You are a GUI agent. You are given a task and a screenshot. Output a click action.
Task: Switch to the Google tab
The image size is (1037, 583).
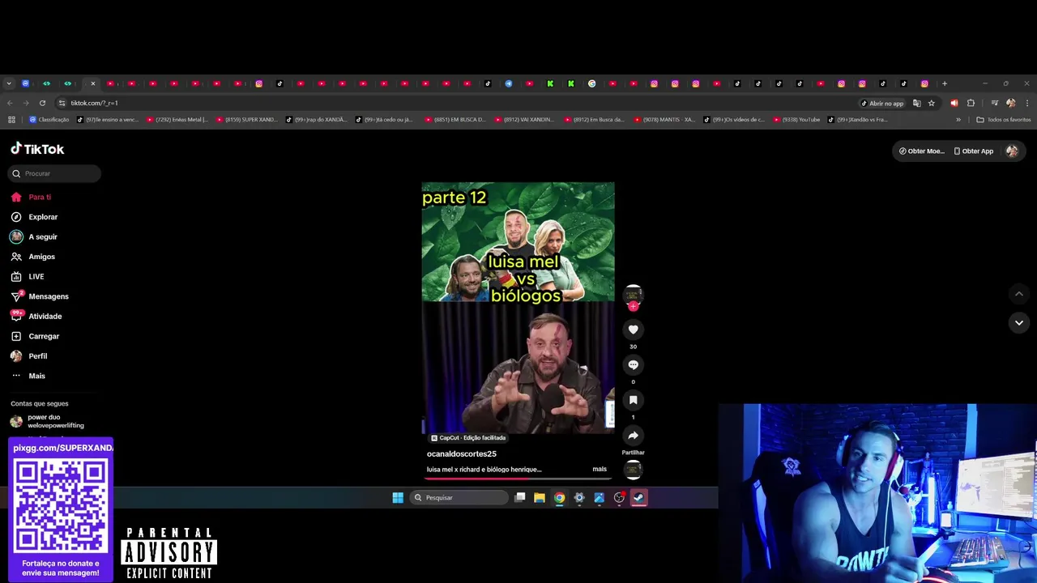point(591,83)
